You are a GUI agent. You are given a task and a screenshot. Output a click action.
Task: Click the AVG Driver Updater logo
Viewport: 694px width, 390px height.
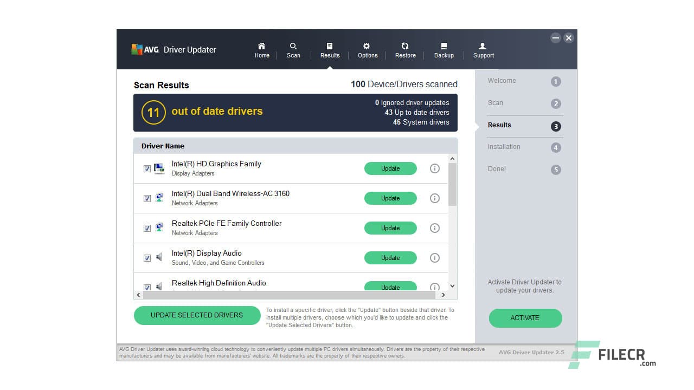coord(172,49)
